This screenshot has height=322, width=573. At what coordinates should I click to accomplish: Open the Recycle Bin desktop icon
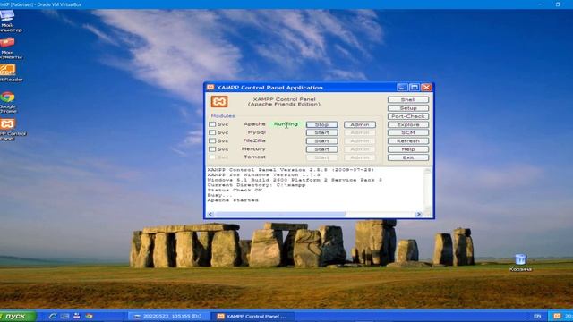520,259
